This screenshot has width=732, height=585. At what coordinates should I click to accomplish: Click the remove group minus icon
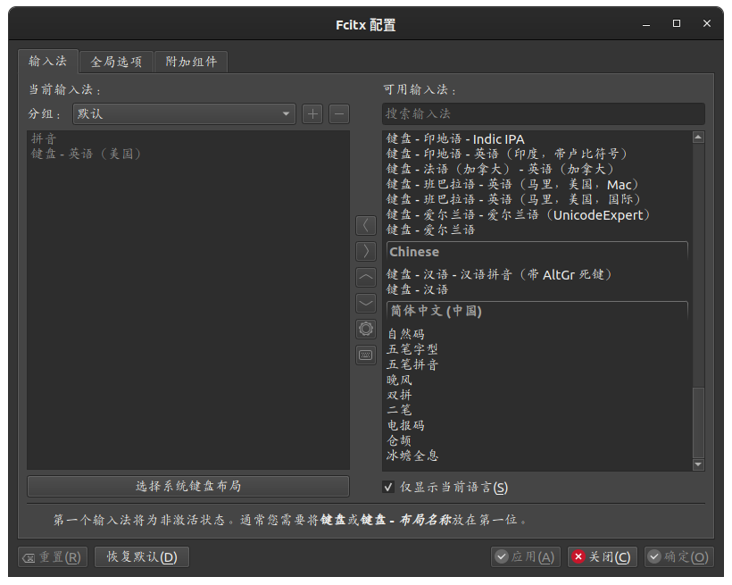point(339,114)
